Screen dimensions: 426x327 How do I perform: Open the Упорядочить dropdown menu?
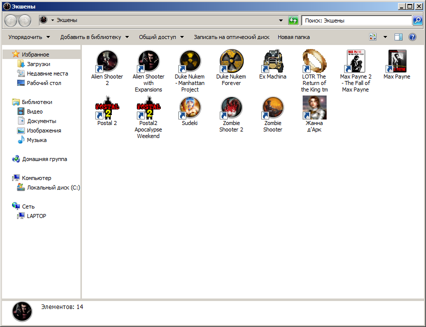[x=29, y=37]
